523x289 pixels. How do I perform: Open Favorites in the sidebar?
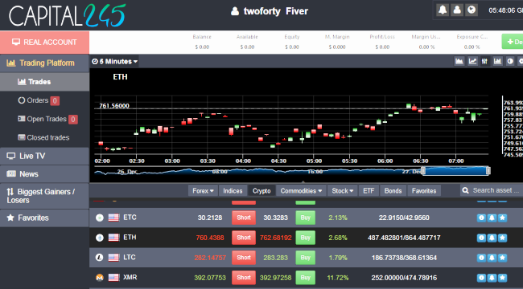pyautogui.click(x=44, y=218)
